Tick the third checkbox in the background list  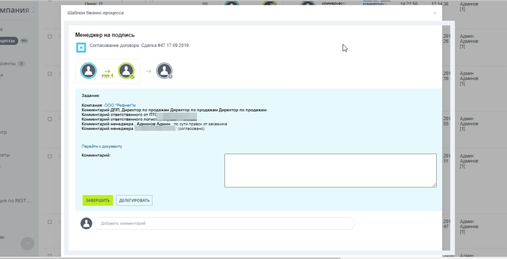coord(50,119)
